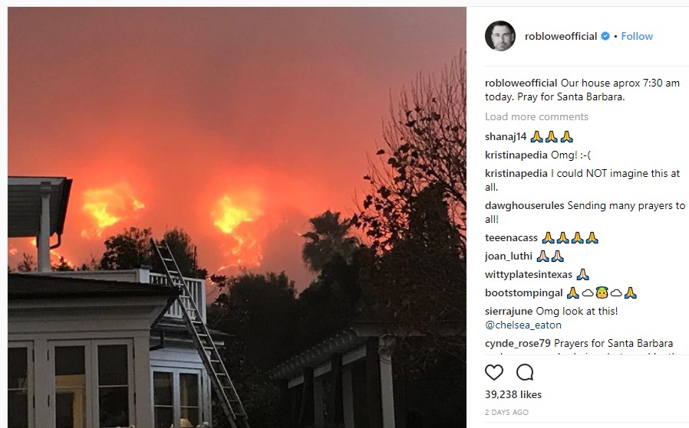
Task: Open sierrajune commenter profile
Action: [509, 312]
